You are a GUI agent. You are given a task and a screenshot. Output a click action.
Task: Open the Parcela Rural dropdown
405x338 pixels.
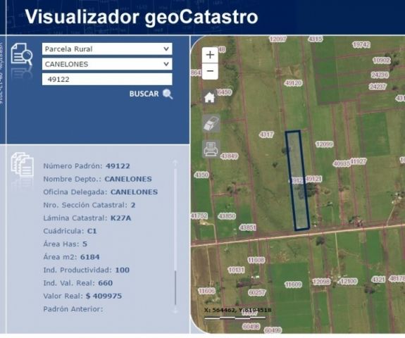point(107,49)
